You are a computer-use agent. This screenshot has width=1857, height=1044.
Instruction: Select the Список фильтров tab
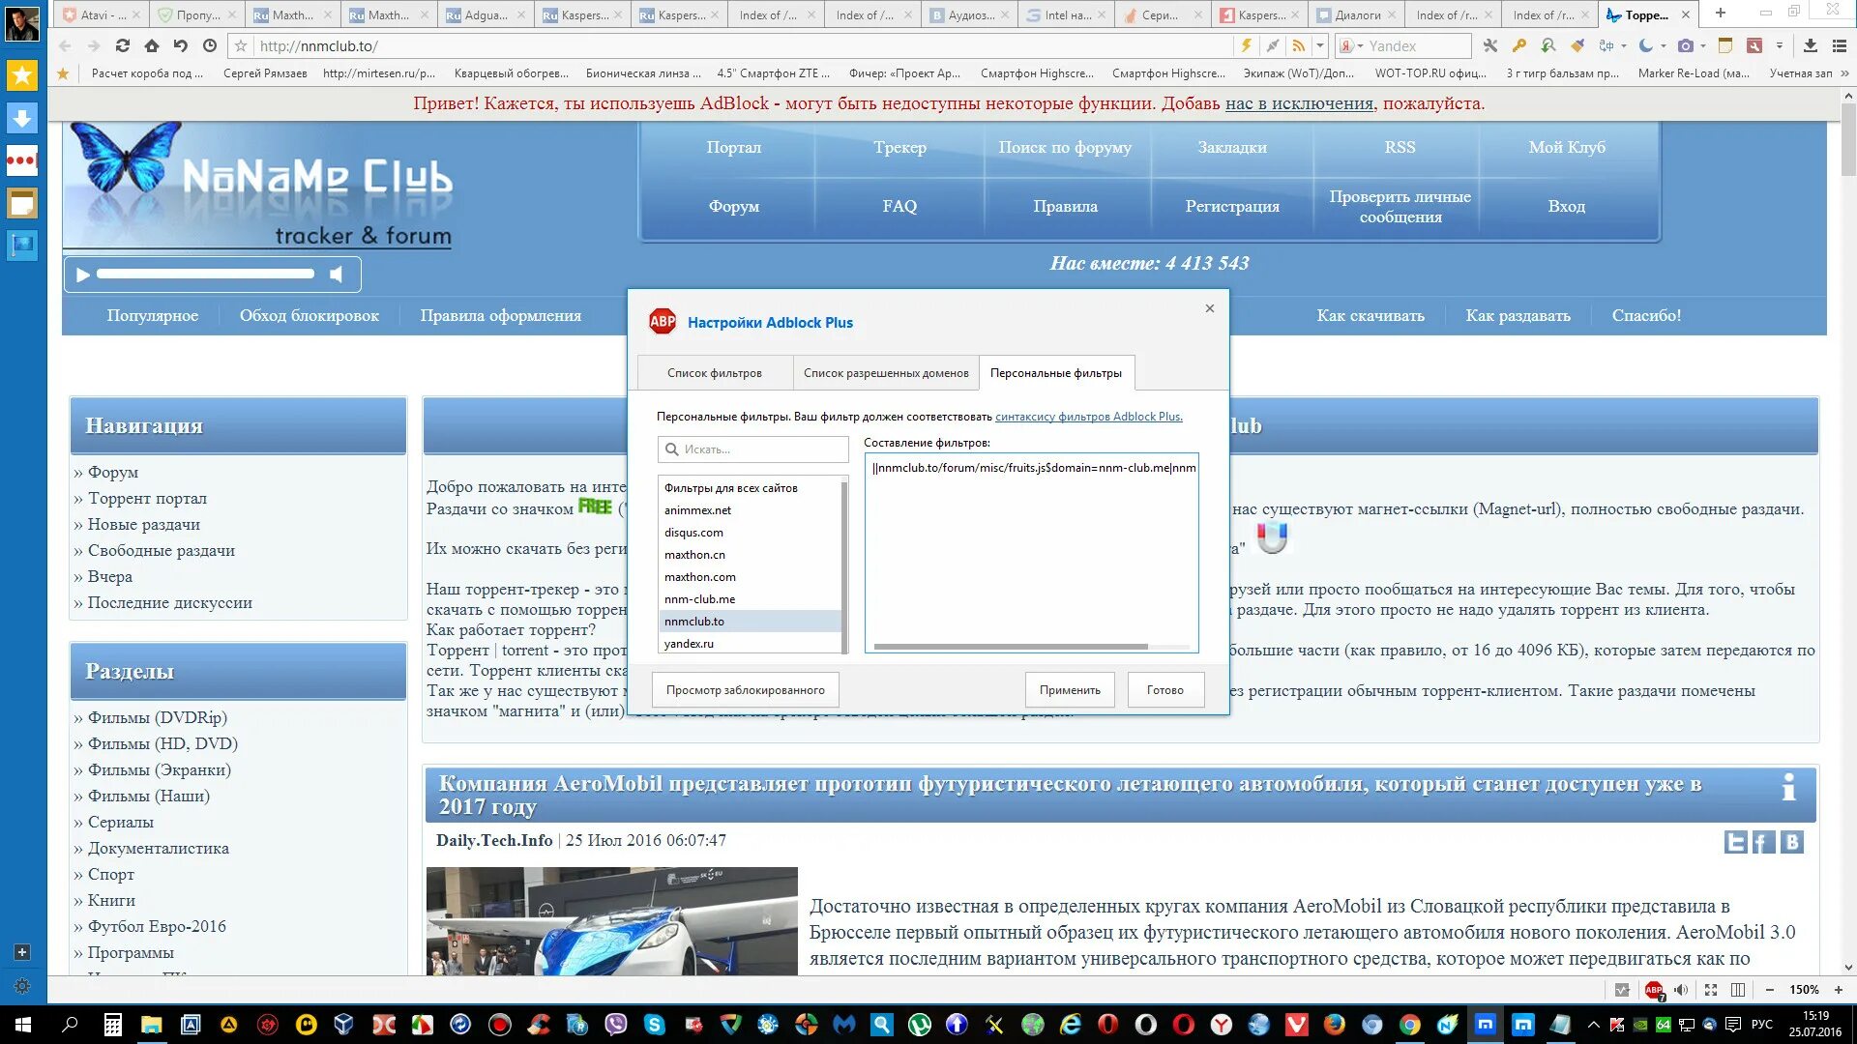(x=714, y=372)
